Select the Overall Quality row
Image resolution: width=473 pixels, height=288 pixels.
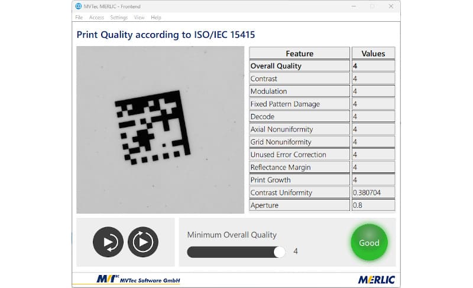[x=300, y=66]
